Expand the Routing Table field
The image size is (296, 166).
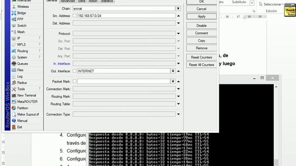(x=179, y=104)
